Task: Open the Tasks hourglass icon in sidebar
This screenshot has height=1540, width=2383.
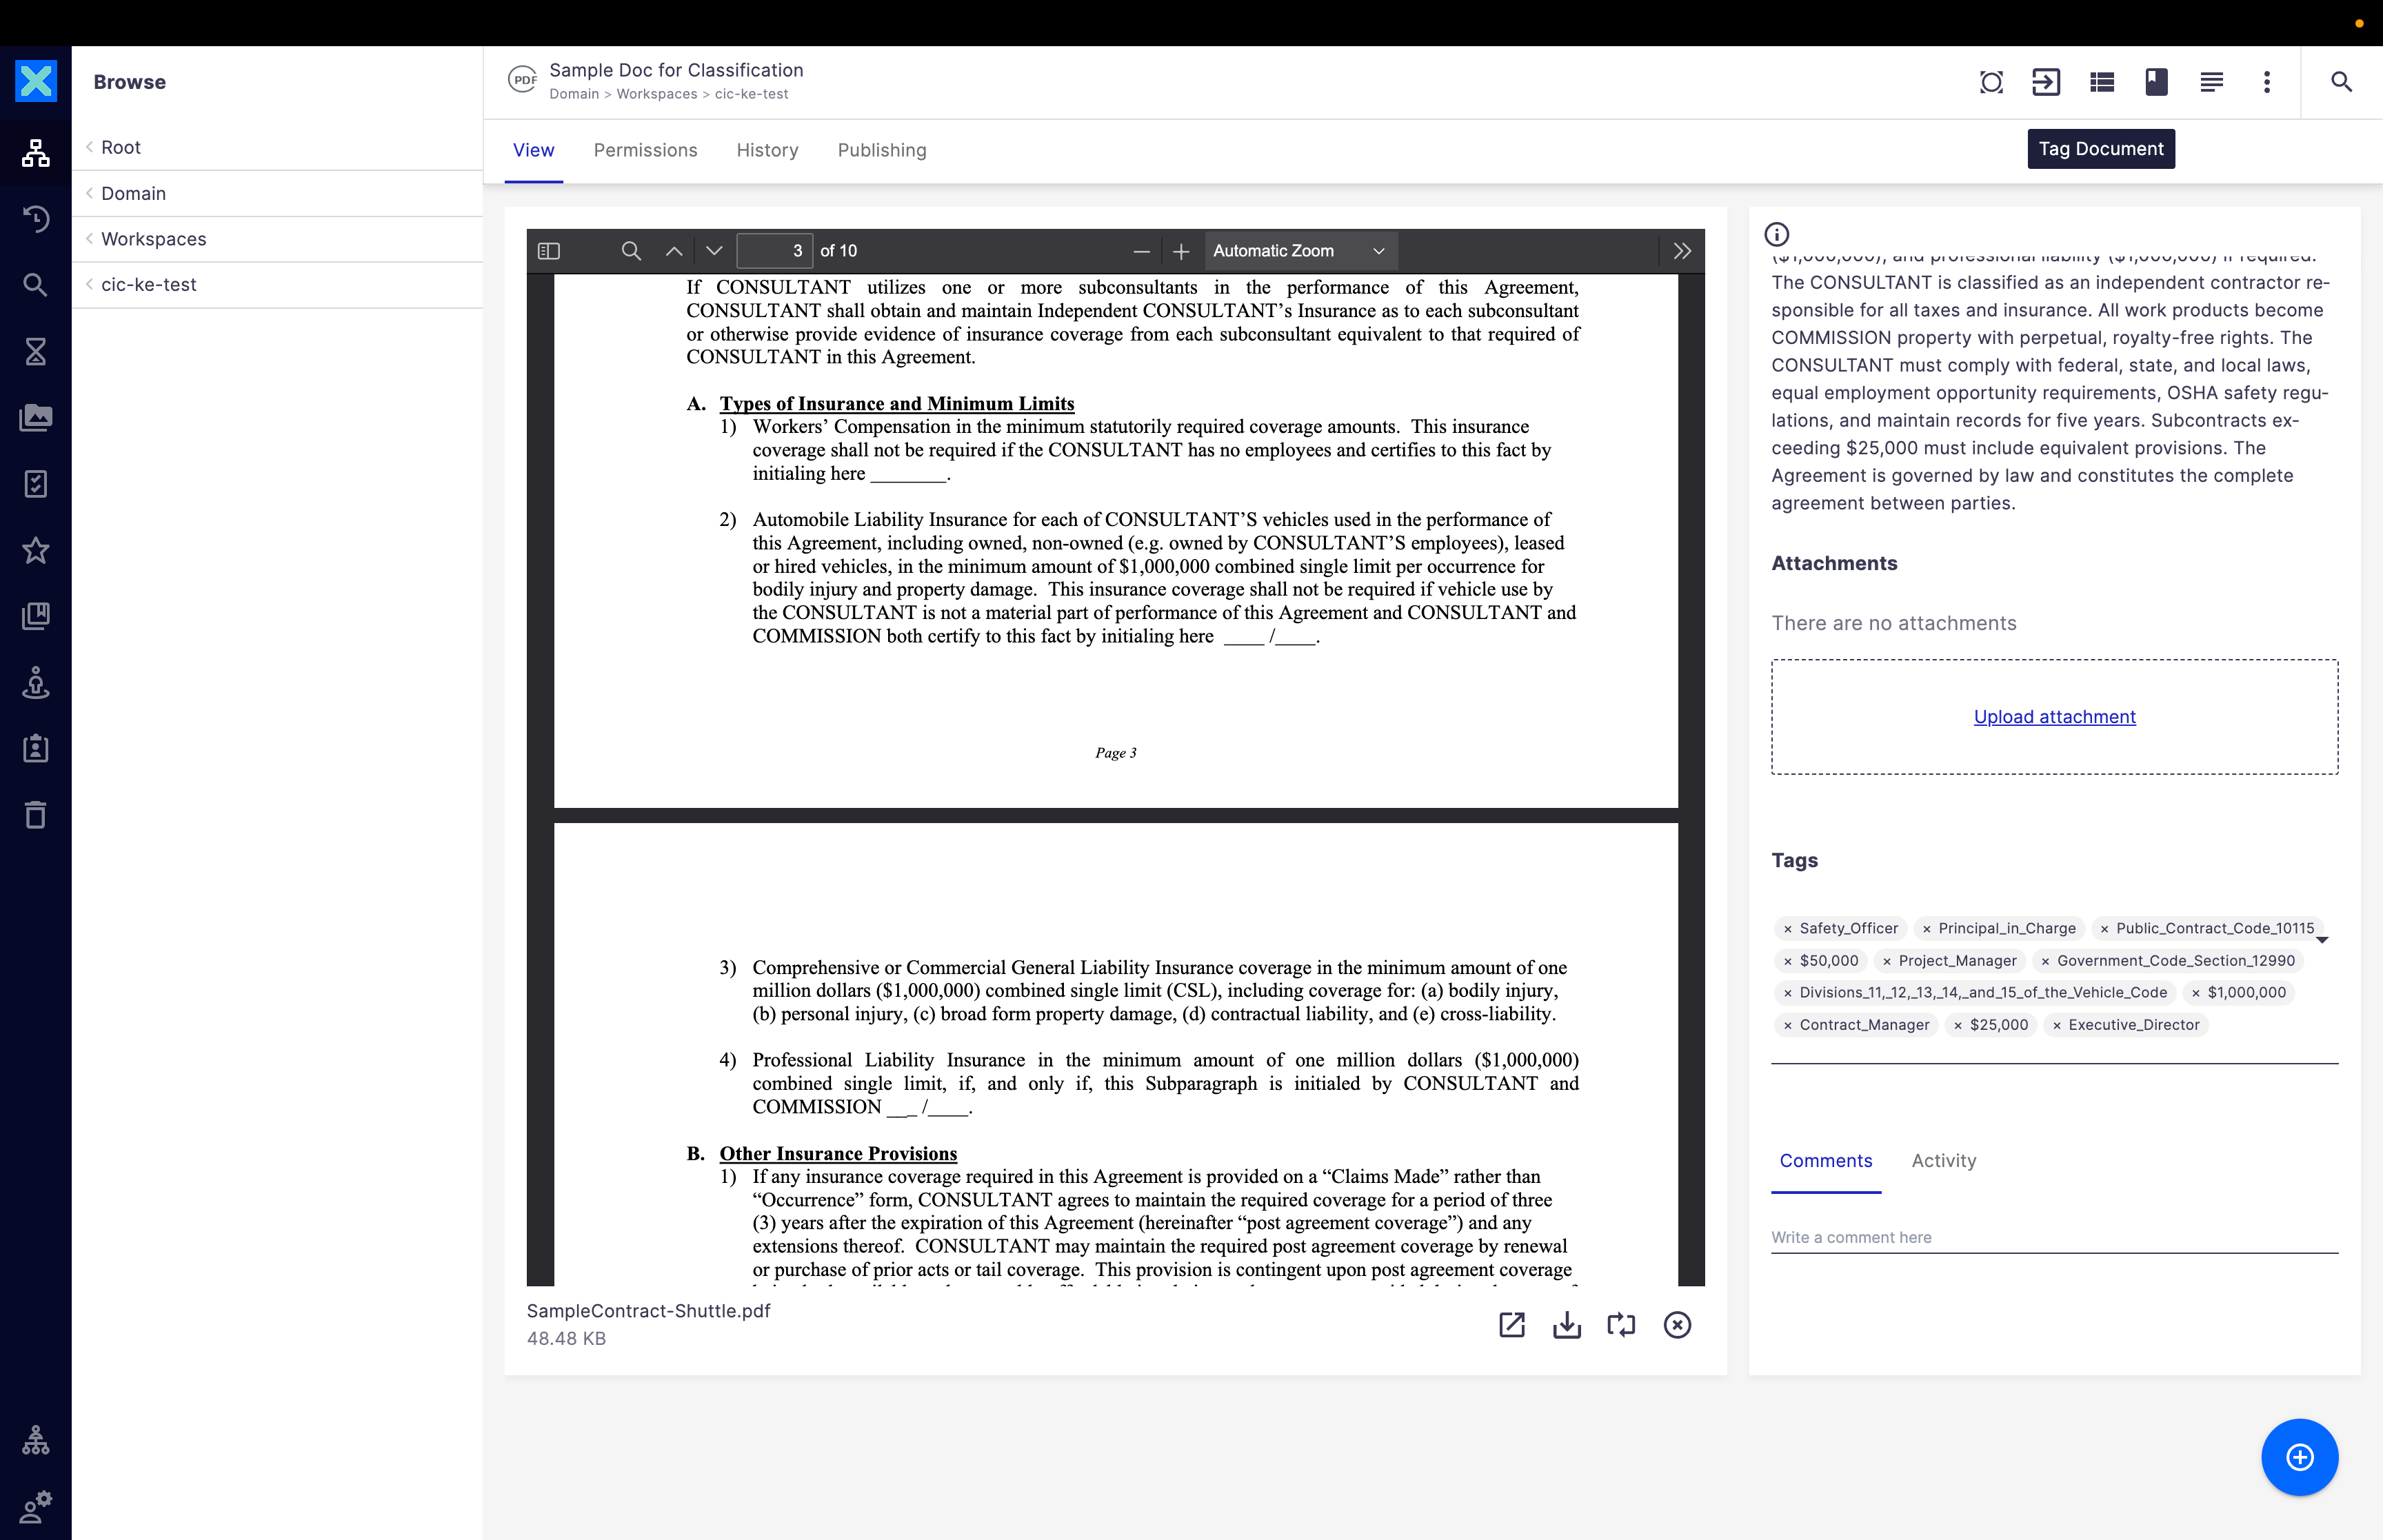Action: pyautogui.click(x=35, y=352)
